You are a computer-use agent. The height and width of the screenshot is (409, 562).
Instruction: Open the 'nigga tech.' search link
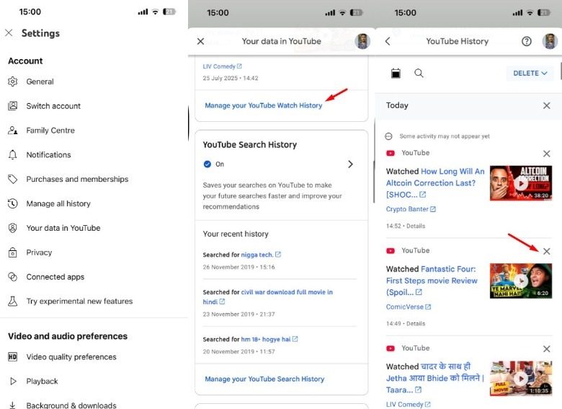(x=261, y=255)
